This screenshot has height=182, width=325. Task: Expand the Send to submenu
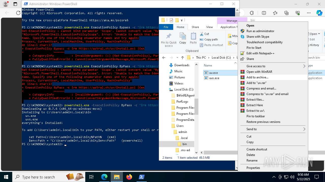(x=273, y=129)
